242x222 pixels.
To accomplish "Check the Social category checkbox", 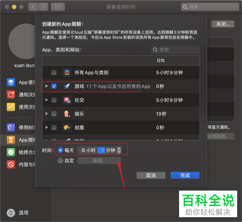I will tap(54, 100).
